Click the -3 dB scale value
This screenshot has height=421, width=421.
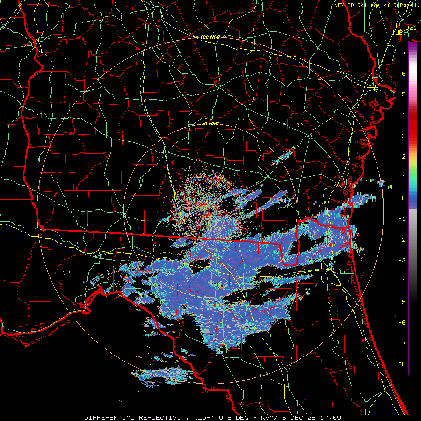402,261
